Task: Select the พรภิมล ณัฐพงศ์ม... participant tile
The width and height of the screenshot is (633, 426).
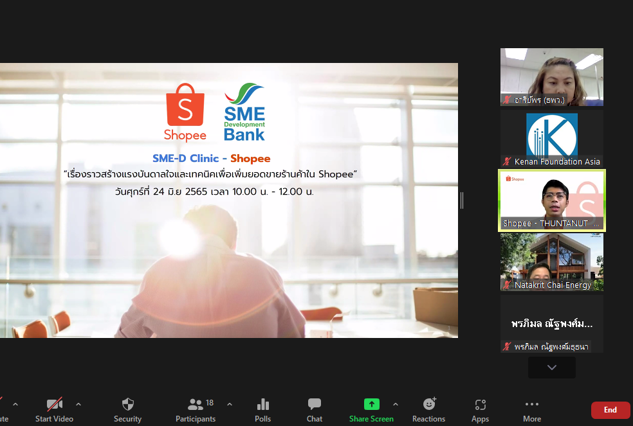Action: click(552, 324)
